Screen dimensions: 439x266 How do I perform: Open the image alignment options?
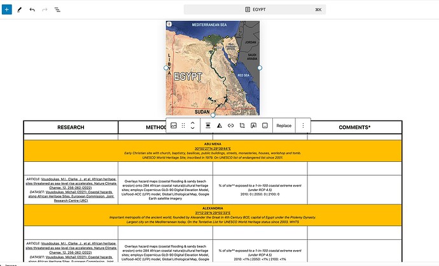tap(208, 126)
